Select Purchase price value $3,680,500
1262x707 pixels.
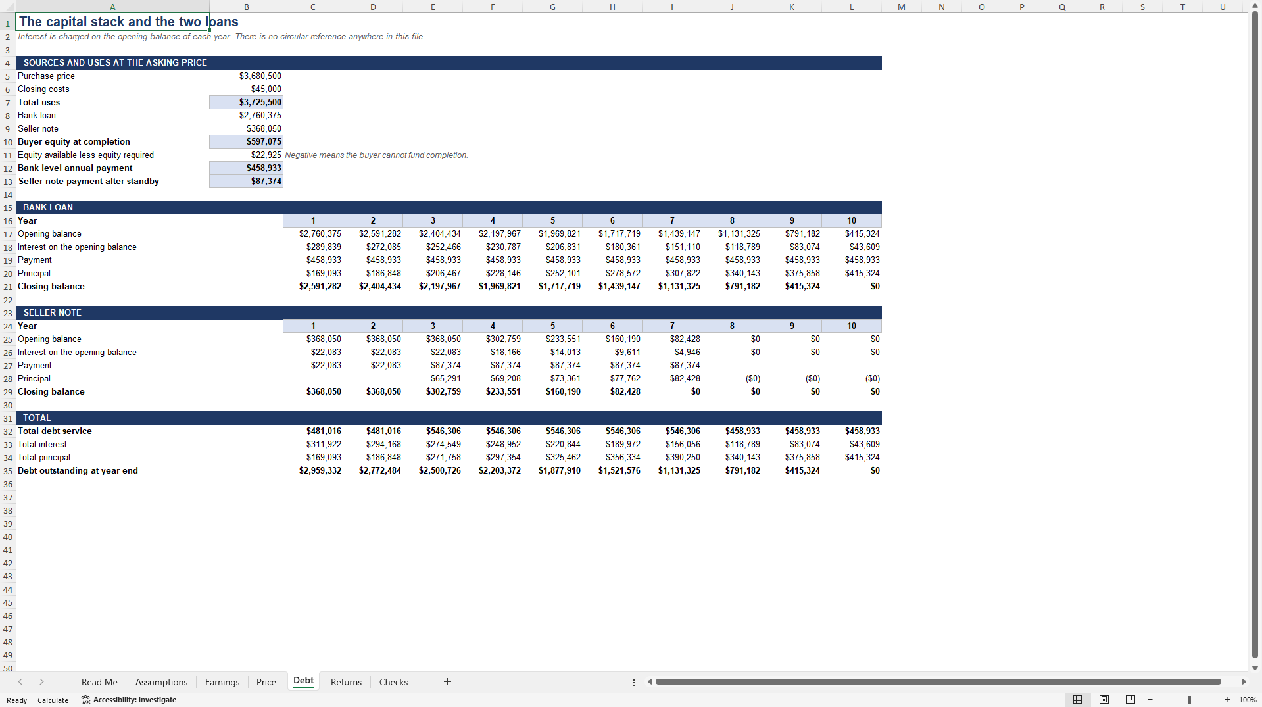click(247, 76)
